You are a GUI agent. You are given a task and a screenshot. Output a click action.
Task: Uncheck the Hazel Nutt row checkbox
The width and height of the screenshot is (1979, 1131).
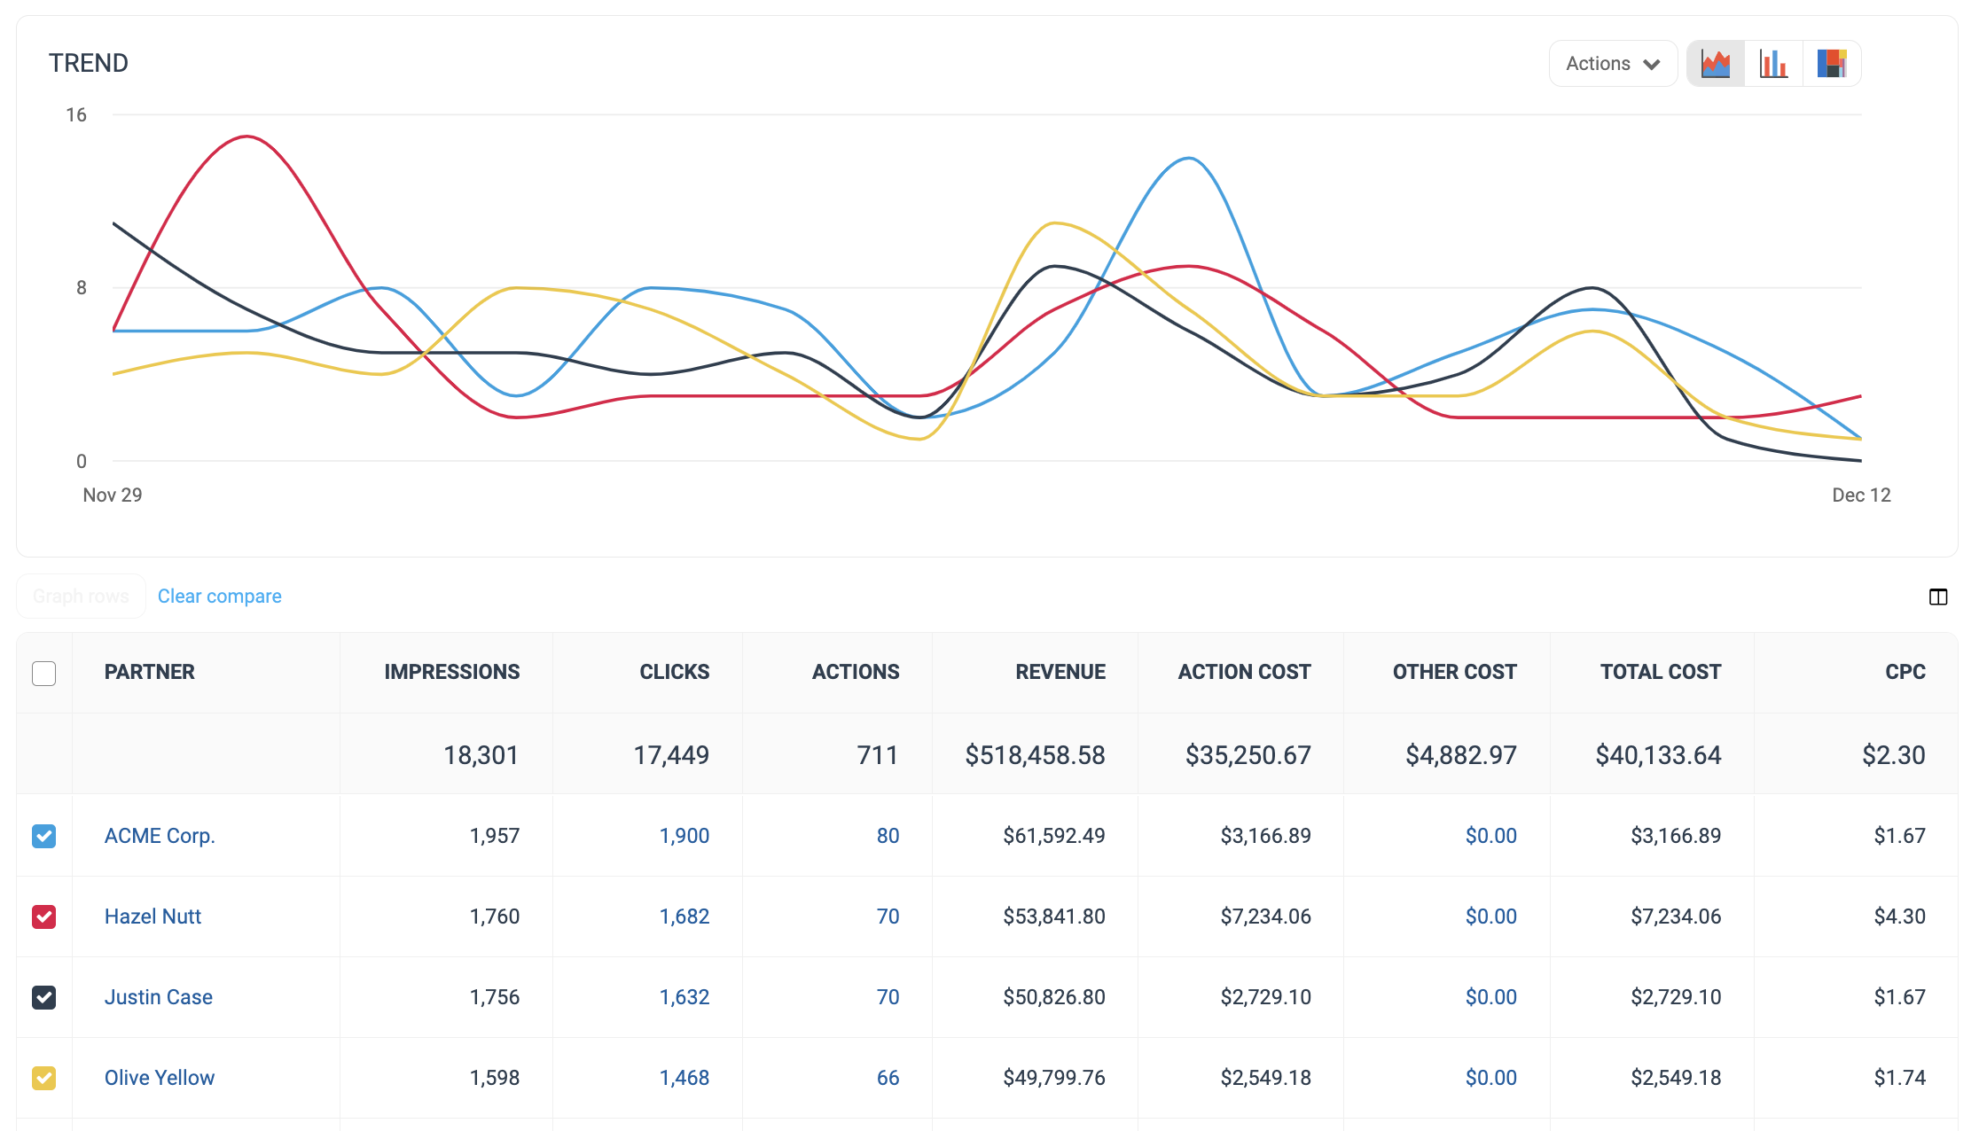(x=44, y=917)
